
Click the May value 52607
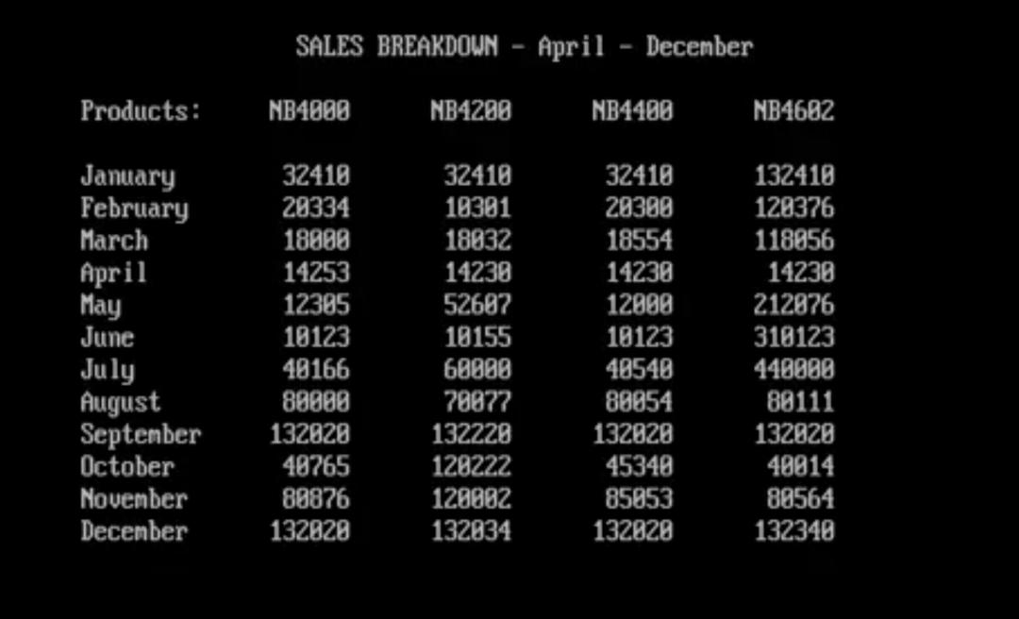pos(477,305)
